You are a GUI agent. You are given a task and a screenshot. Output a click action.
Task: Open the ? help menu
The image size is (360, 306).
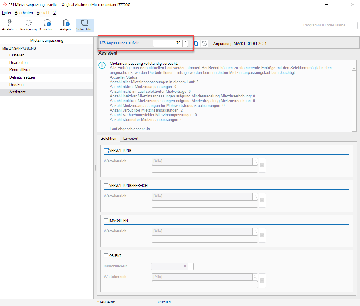tap(54, 13)
